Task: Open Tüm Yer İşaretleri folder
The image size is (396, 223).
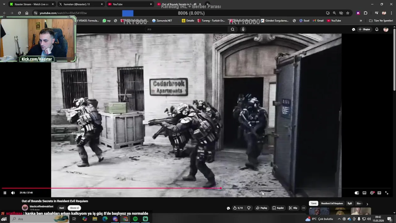Action: (x=381, y=21)
